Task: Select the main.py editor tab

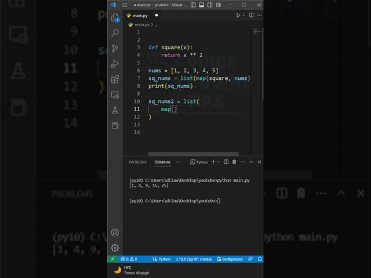Action: click(x=141, y=16)
